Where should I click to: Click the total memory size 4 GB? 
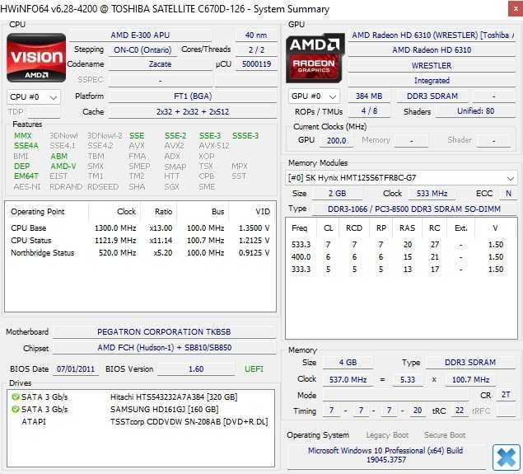(348, 363)
